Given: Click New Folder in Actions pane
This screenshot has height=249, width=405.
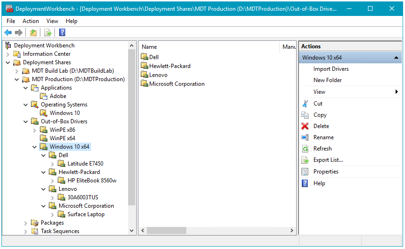Looking at the screenshot, I should [328, 80].
